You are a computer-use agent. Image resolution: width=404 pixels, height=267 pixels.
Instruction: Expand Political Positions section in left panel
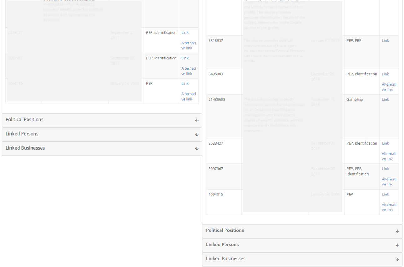[102, 120]
